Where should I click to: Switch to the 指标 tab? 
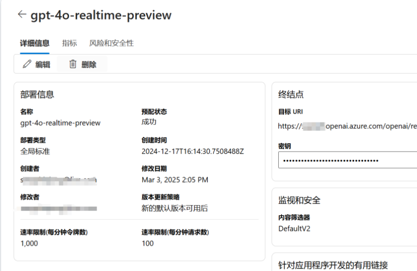[70, 43]
